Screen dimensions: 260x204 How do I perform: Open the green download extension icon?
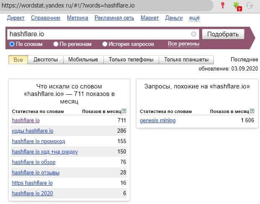point(237,6)
